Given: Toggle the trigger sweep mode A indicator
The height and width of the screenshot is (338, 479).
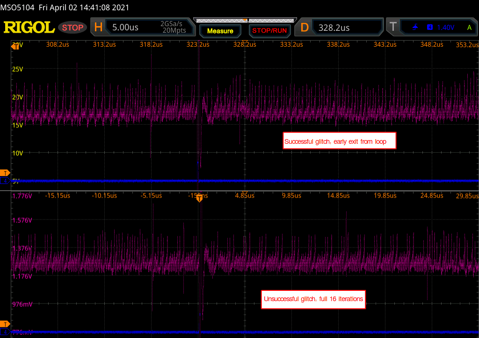Looking at the screenshot, I should 469,28.
